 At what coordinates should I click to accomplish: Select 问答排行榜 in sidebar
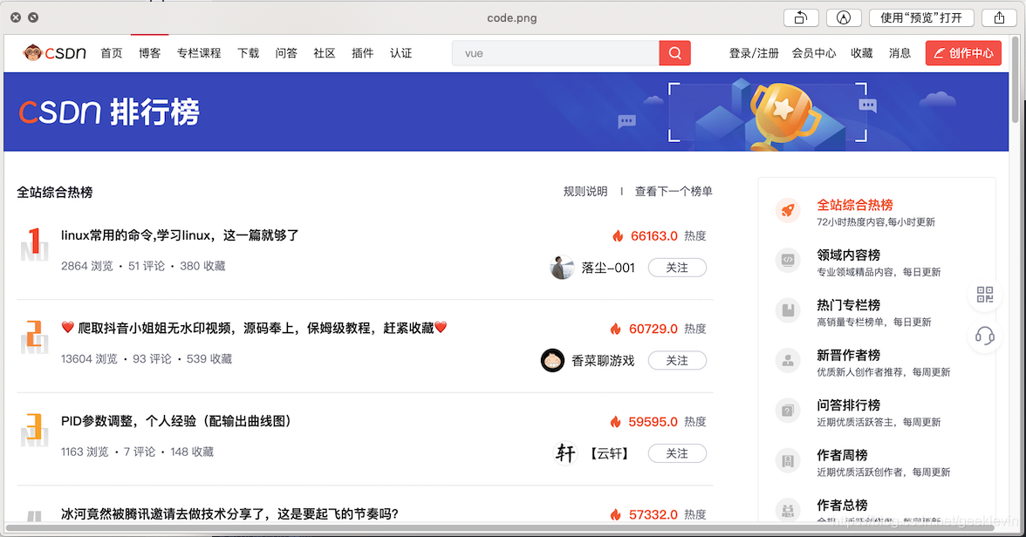848,404
